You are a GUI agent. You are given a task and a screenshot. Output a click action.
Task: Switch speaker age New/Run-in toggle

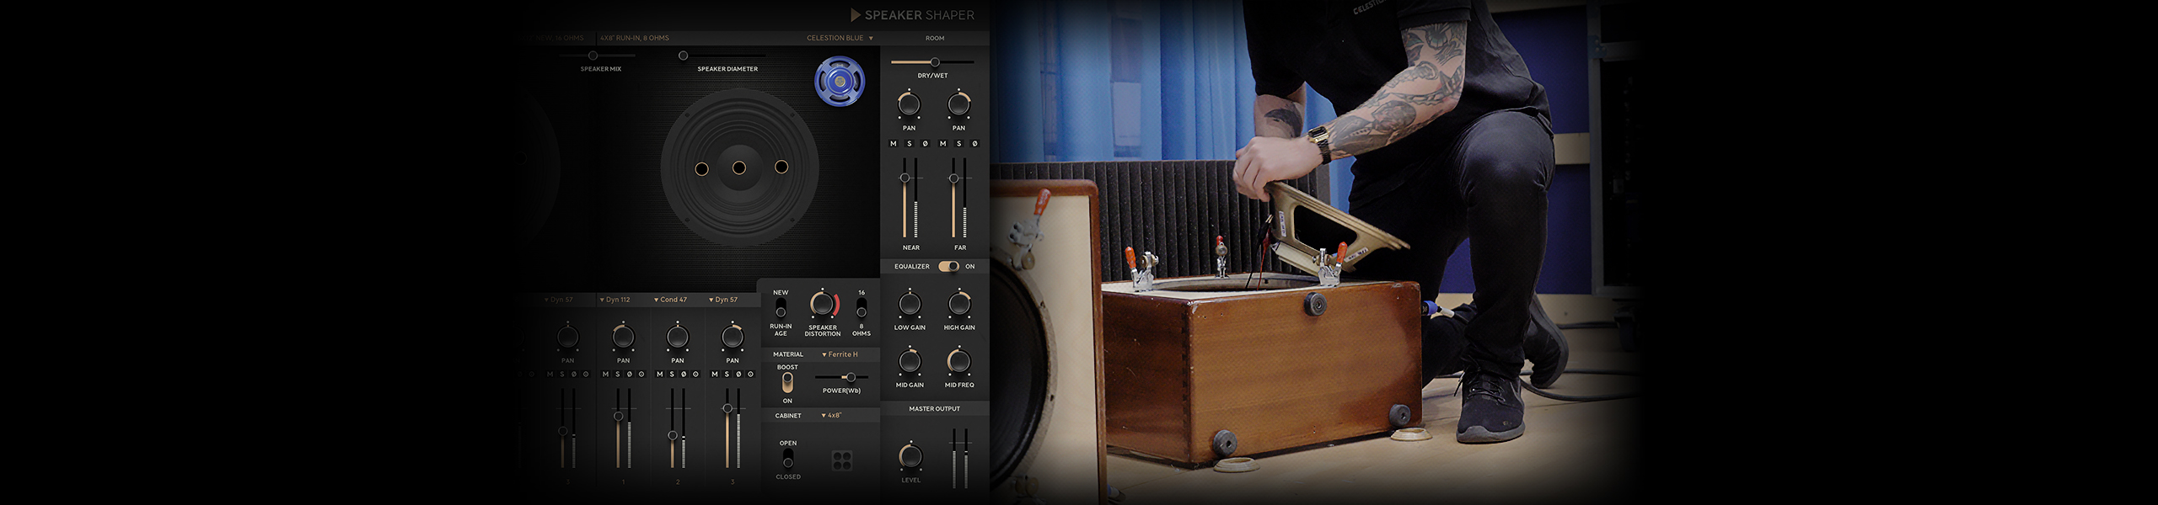[x=781, y=307]
